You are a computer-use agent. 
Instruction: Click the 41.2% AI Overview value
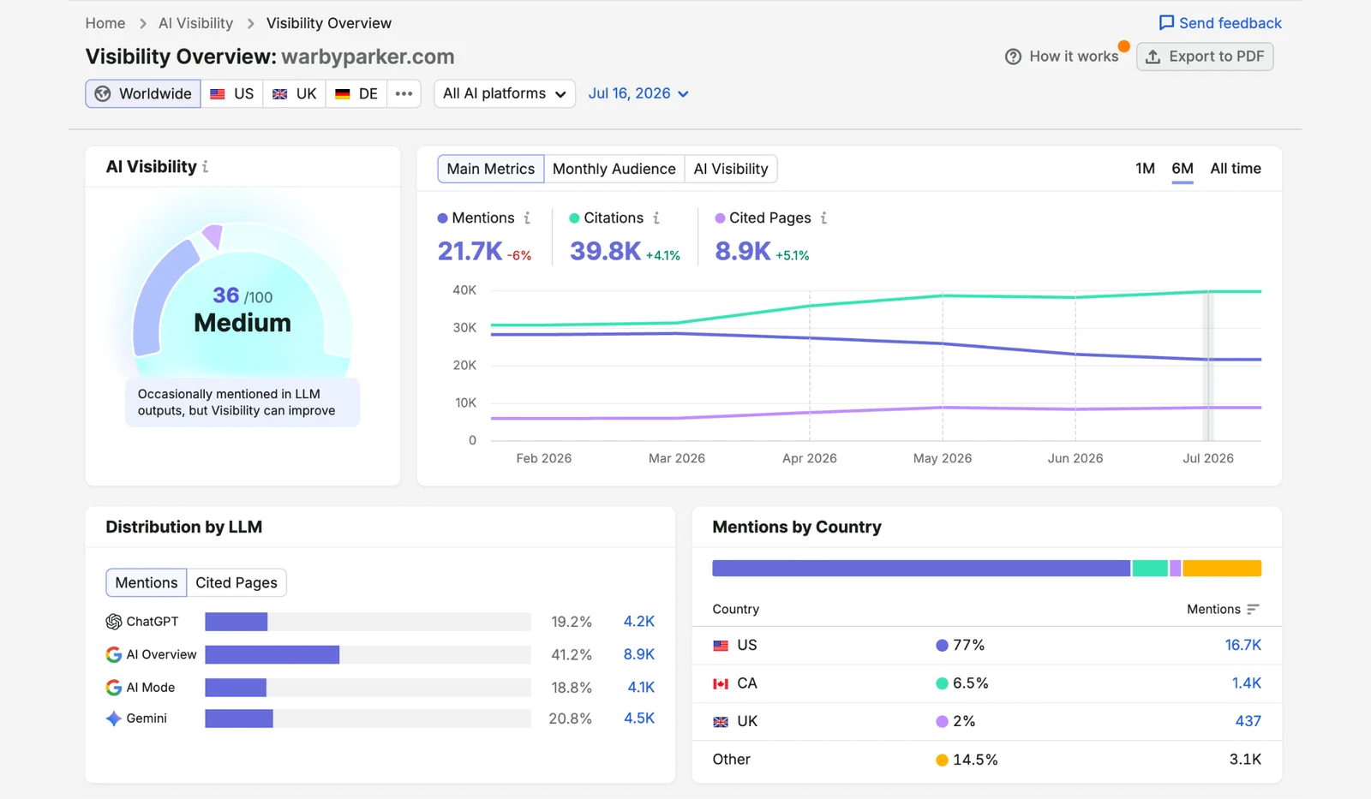point(572,655)
